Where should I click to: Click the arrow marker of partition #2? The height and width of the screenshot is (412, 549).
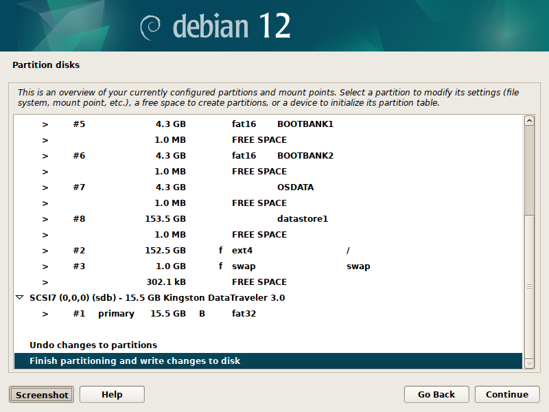point(45,251)
